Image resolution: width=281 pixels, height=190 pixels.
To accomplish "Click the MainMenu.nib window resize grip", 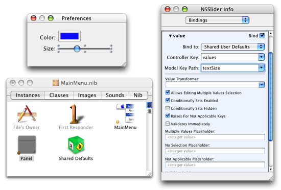I will point(150,174).
